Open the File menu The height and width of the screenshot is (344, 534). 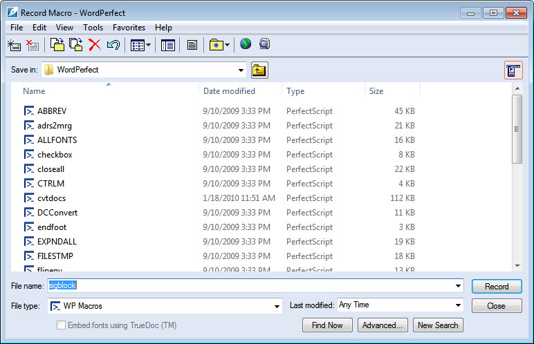click(x=17, y=28)
